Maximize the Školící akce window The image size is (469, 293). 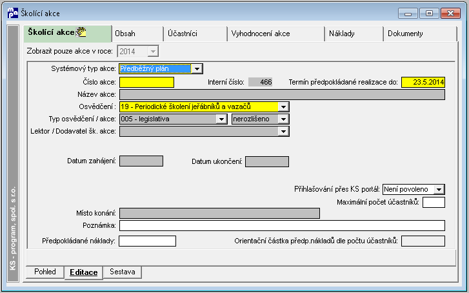click(x=429, y=14)
